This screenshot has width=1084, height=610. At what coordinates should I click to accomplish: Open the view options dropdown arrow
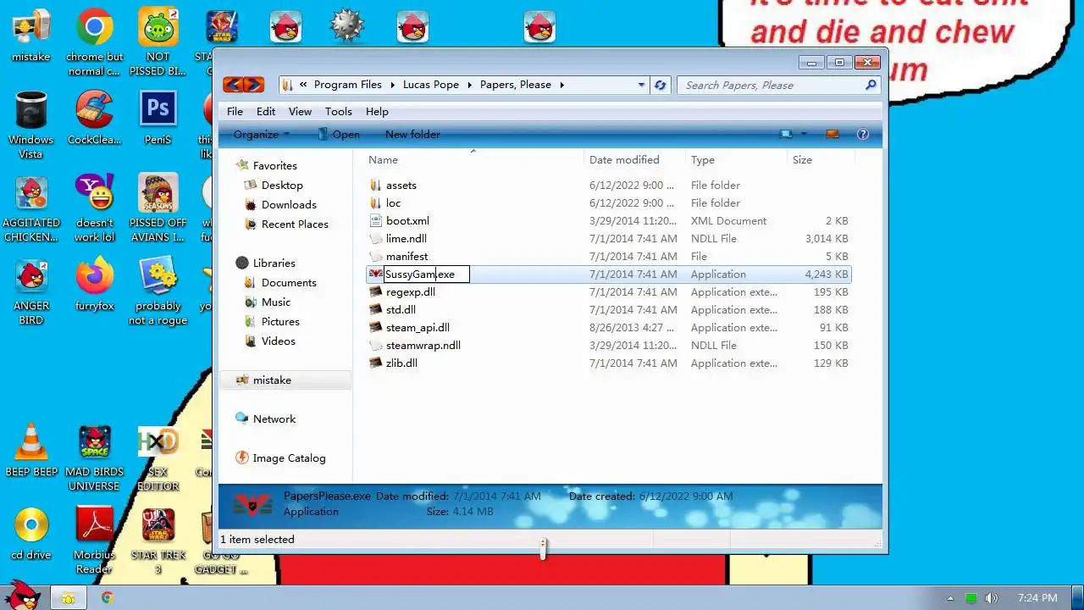804,134
